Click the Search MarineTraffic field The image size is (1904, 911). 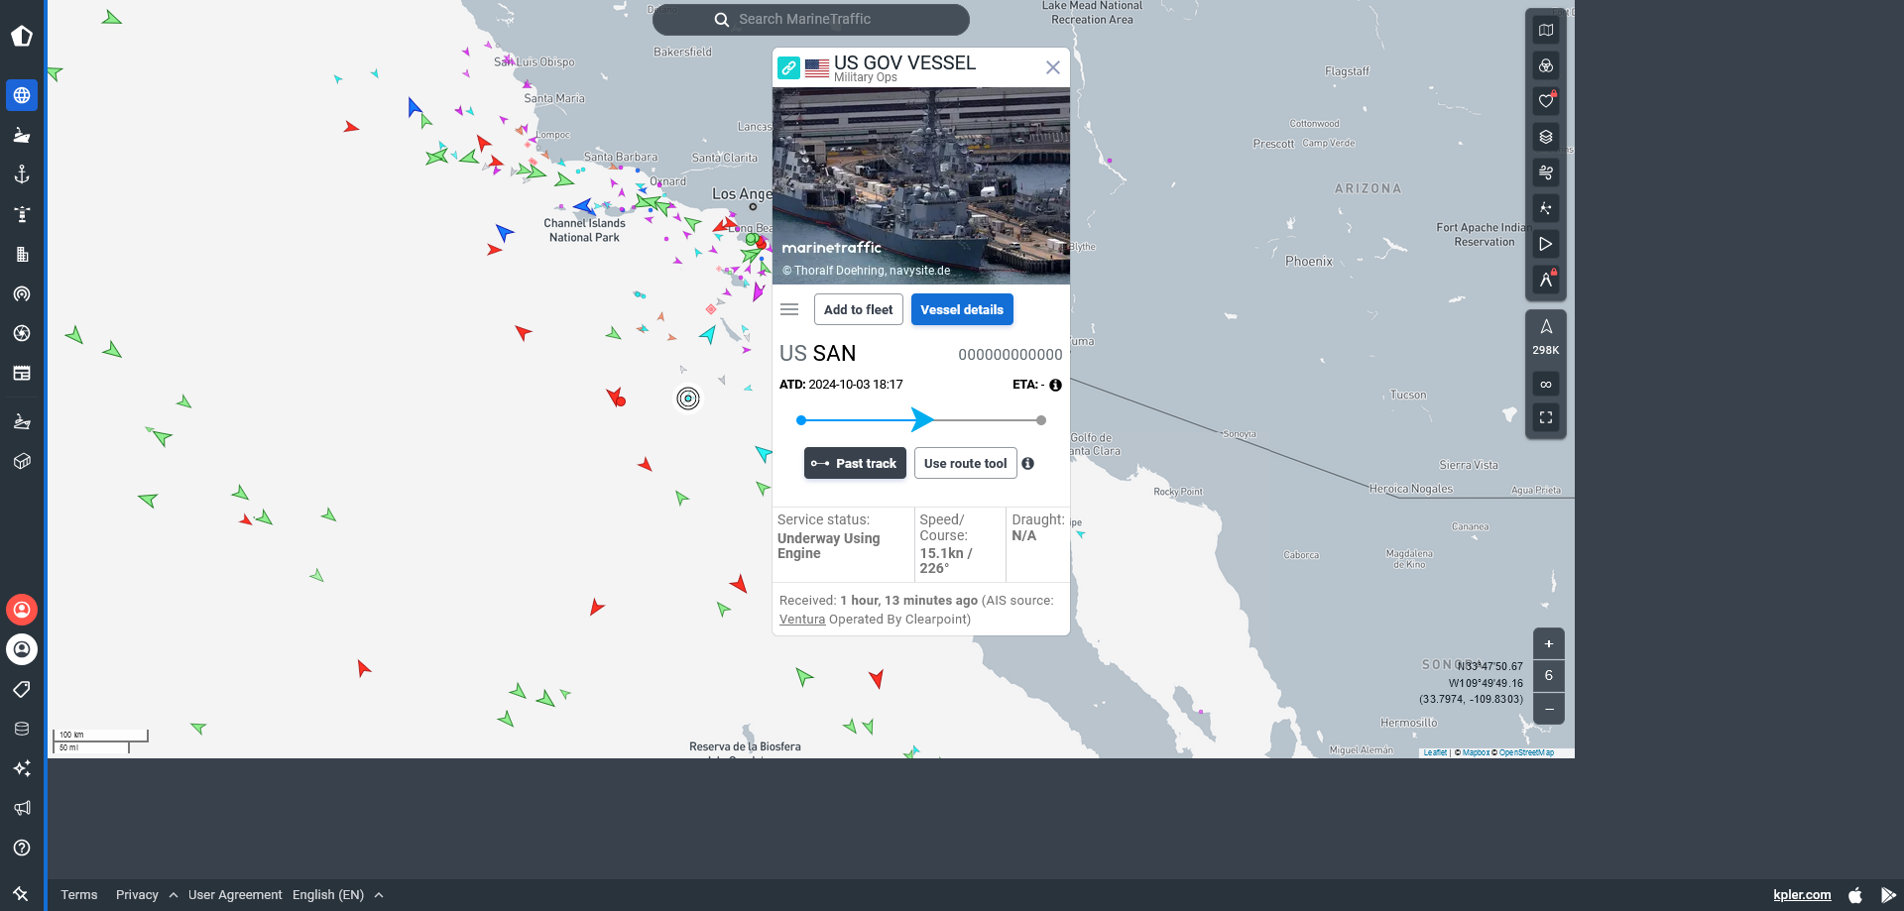point(811,19)
